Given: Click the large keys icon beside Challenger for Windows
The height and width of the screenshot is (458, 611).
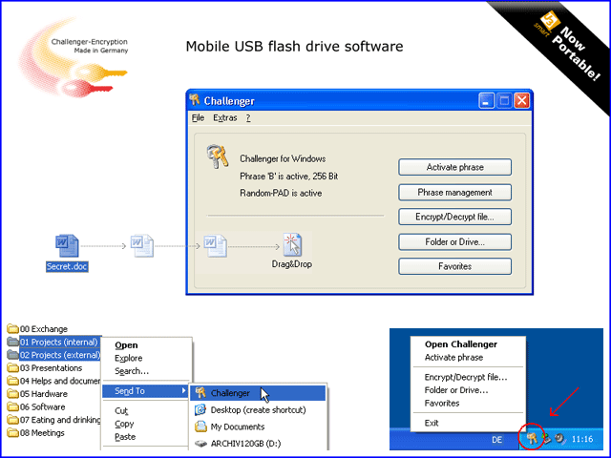Looking at the screenshot, I should point(217,156).
